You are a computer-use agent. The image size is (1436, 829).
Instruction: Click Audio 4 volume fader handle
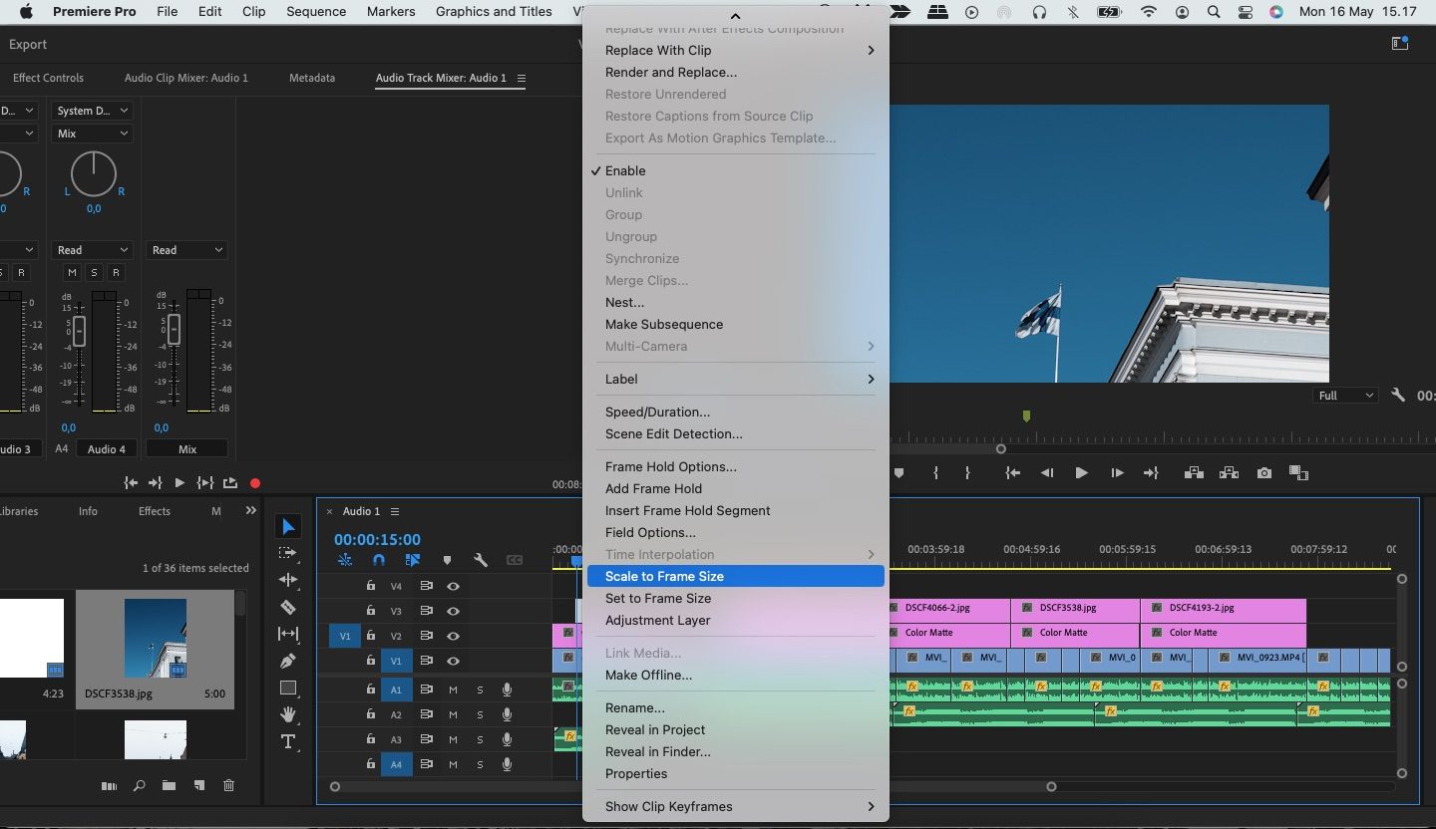click(79, 331)
